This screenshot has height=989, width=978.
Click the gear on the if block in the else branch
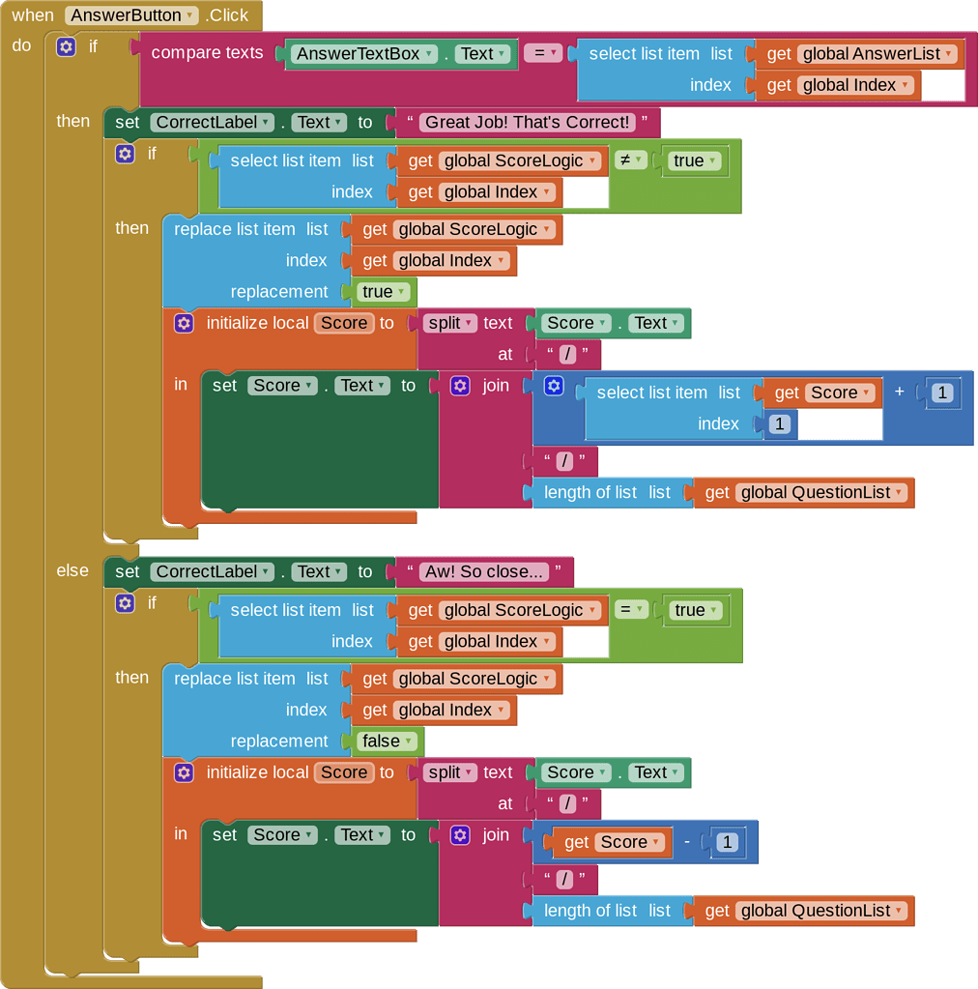(125, 602)
